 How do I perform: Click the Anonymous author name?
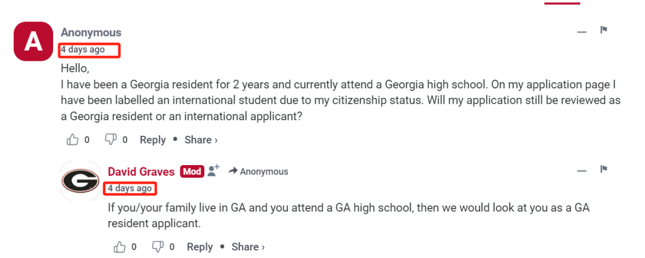coord(91,33)
